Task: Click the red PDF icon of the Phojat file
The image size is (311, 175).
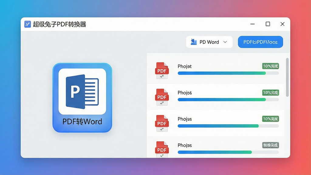Action: tap(162, 70)
